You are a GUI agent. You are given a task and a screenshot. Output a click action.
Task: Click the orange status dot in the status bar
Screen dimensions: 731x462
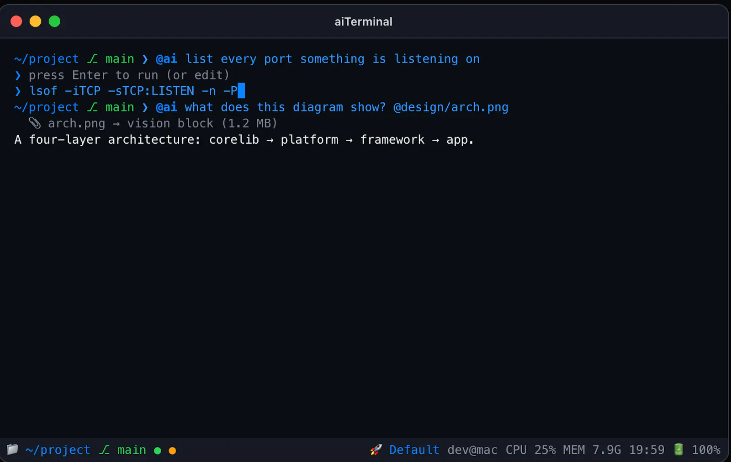pyautogui.click(x=172, y=451)
